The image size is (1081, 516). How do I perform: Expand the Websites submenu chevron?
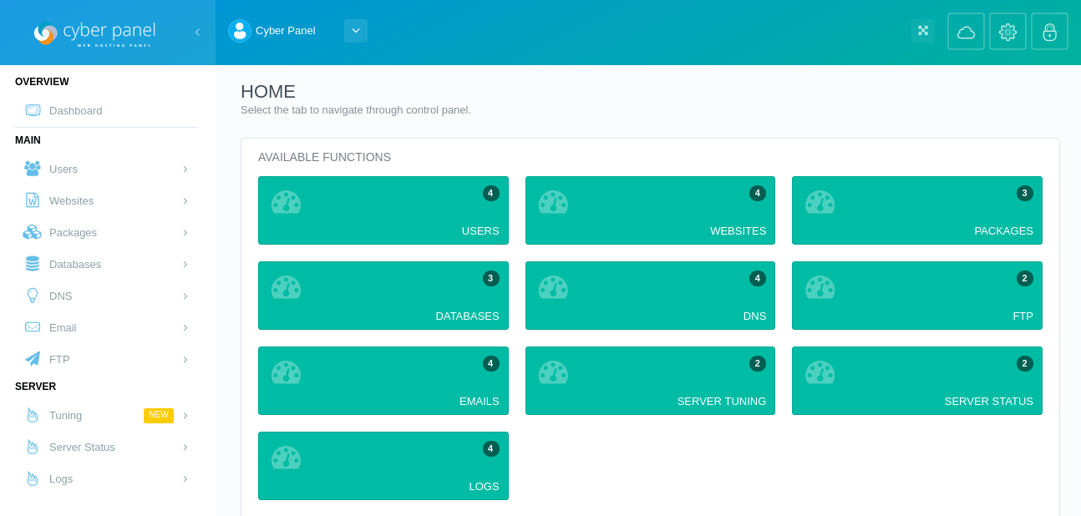(x=185, y=200)
